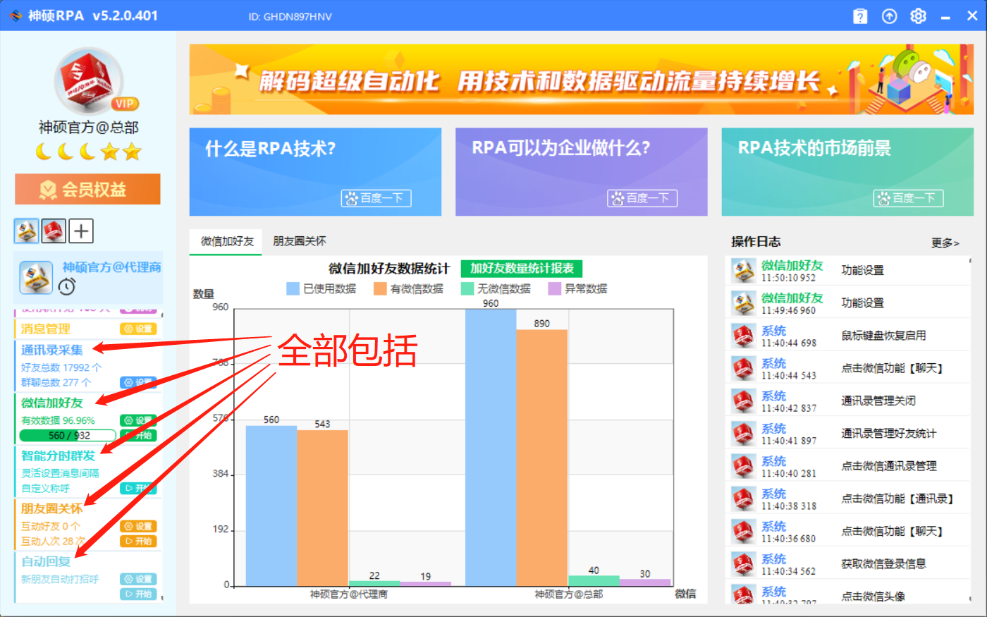The image size is (987, 617).
Task: Click the 好友总数 17992 个 text
Action: [x=61, y=367]
